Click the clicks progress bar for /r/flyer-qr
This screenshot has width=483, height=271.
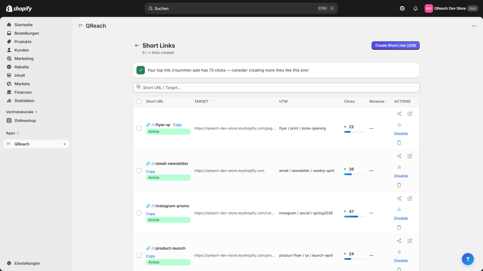[x=354, y=132]
